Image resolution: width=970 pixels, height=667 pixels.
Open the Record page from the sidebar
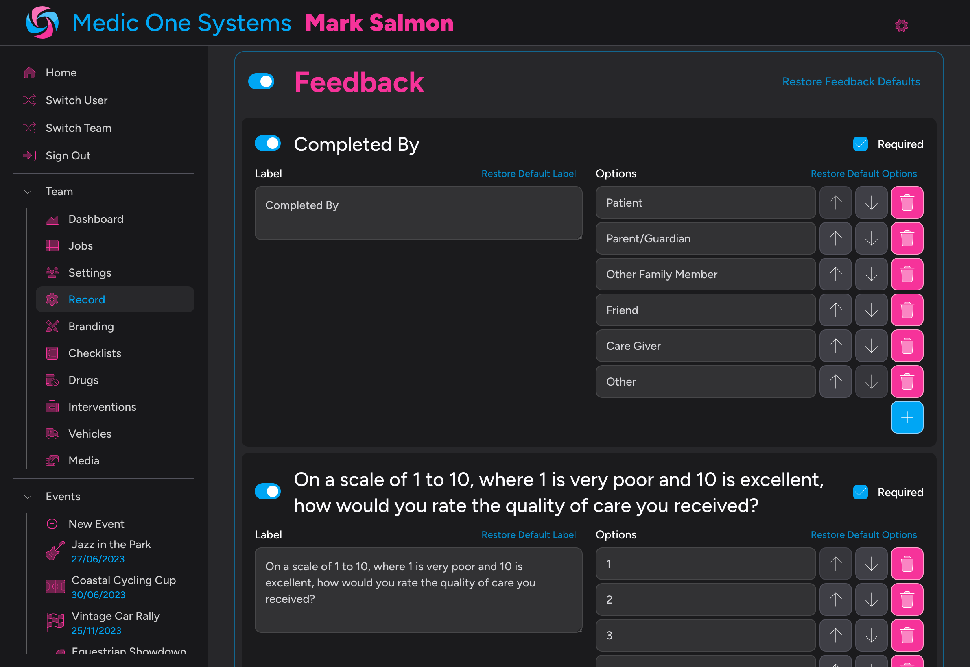tap(87, 299)
